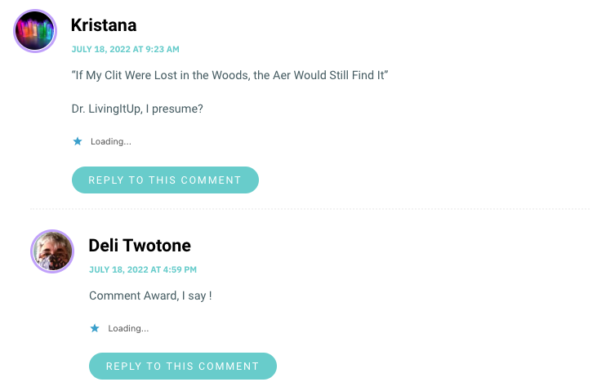Click the Loading text under Kristana's comment

click(x=111, y=142)
